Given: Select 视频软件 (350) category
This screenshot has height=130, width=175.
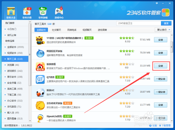Looking at the screenshot, I should click(x=15, y=53).
